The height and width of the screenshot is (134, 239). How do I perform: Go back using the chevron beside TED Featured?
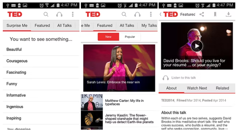point(161,15)
